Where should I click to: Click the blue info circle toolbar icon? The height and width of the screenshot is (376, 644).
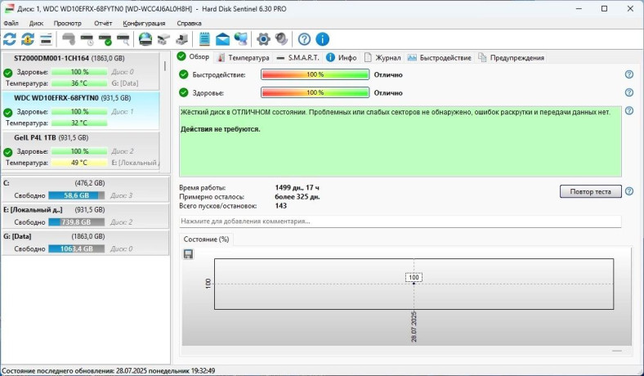click(x=323, y=39)
